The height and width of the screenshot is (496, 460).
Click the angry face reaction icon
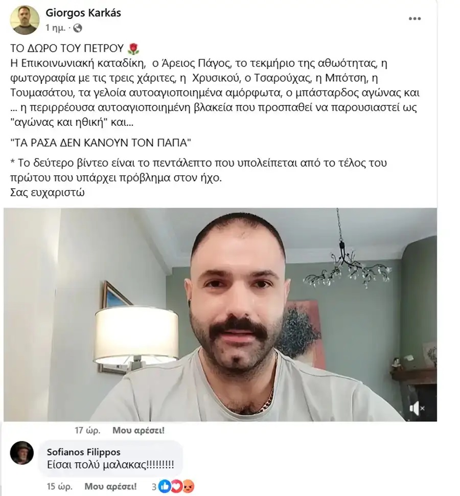pos(188,486)
